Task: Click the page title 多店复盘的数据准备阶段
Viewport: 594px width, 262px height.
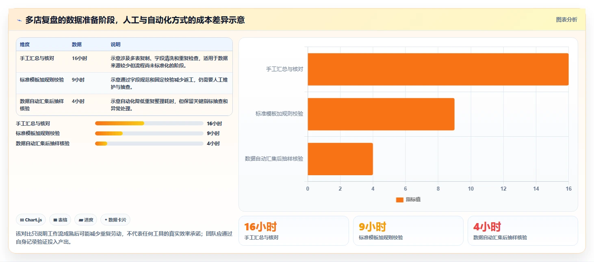Action: pos(135,20)
